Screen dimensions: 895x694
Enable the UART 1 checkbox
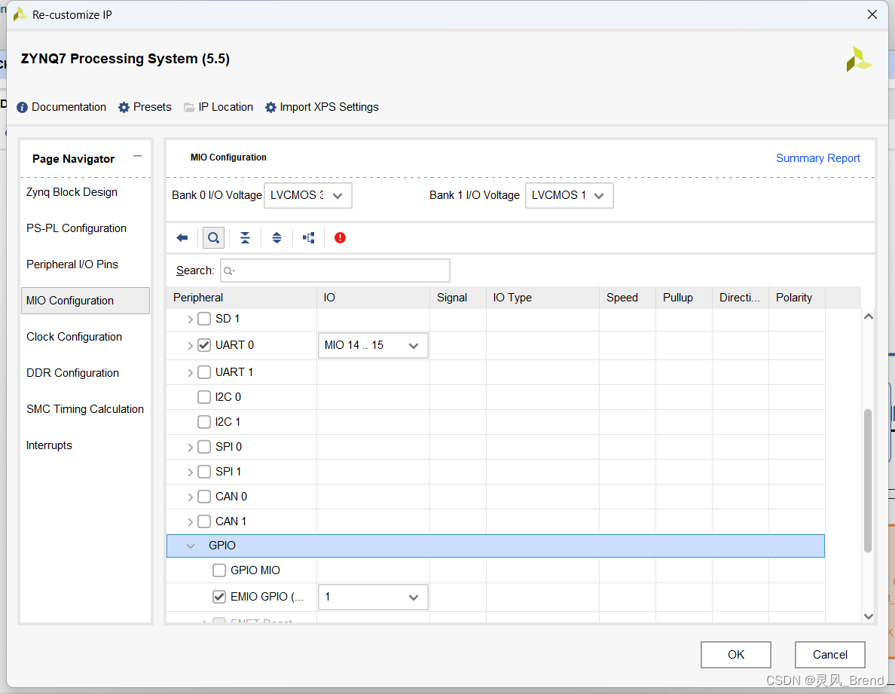[x=204, y=372]
